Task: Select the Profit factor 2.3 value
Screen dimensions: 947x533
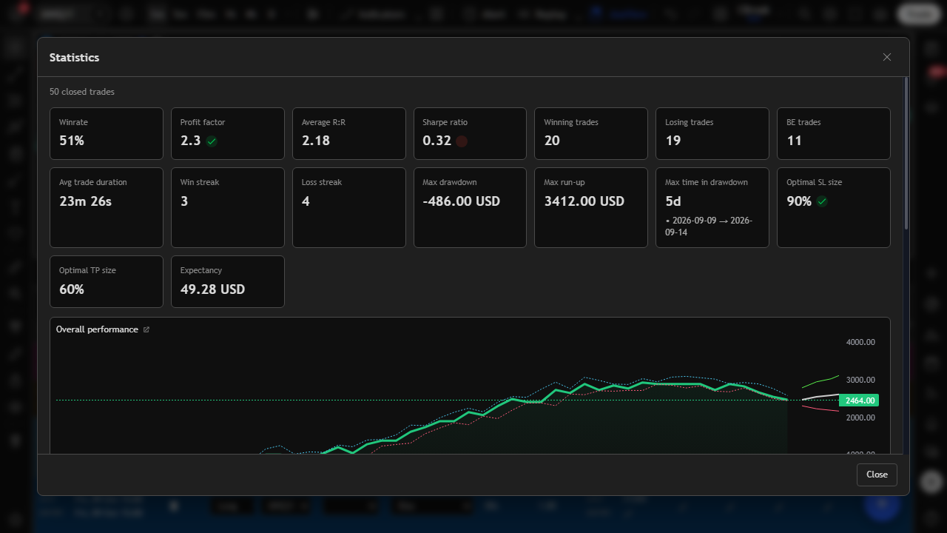Action: point(191,141)
